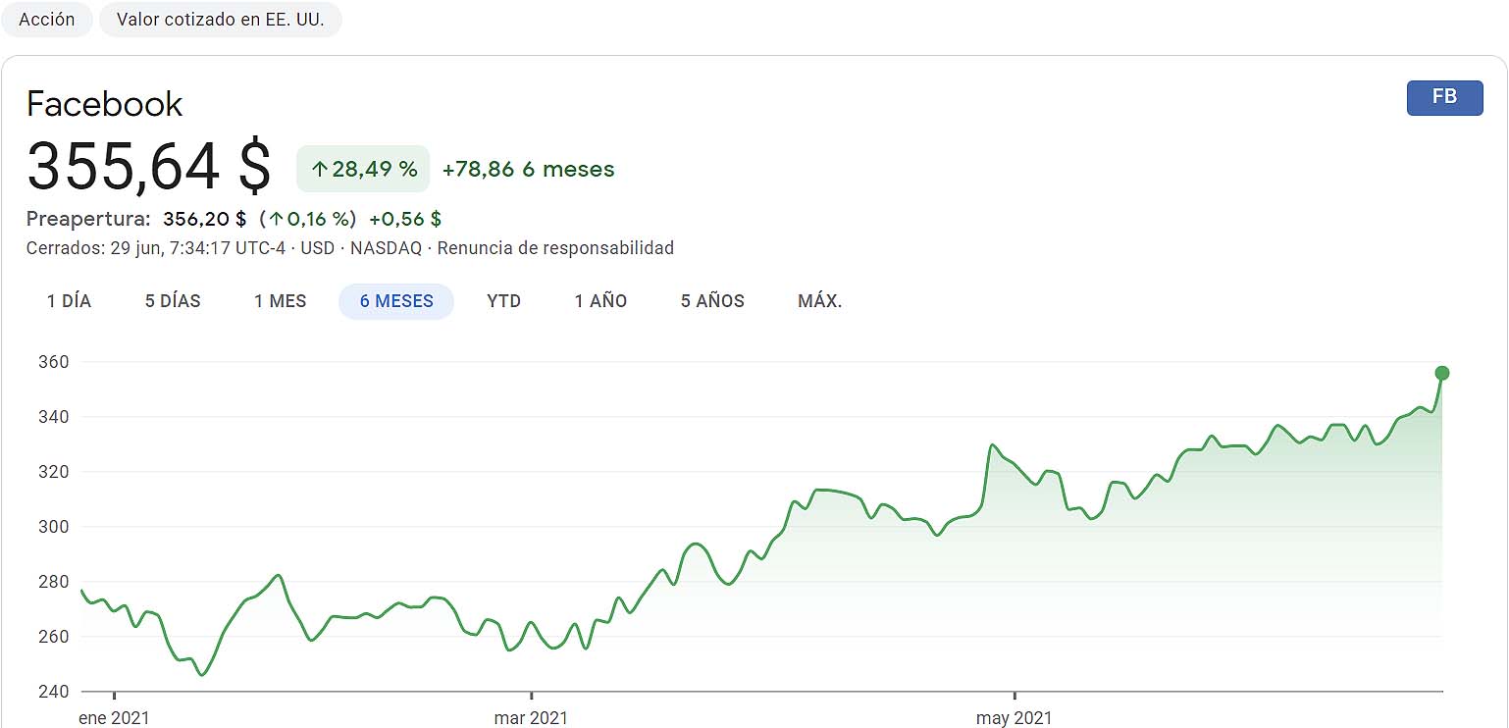Click the blue FB ticker button

1444,97
